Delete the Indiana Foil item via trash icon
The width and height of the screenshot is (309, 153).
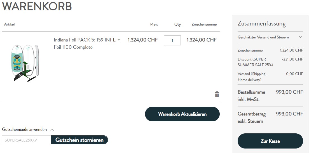point(217,94)
